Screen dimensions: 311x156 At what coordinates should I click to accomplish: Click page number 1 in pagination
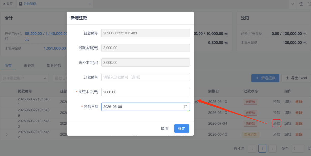pos(262,149)
